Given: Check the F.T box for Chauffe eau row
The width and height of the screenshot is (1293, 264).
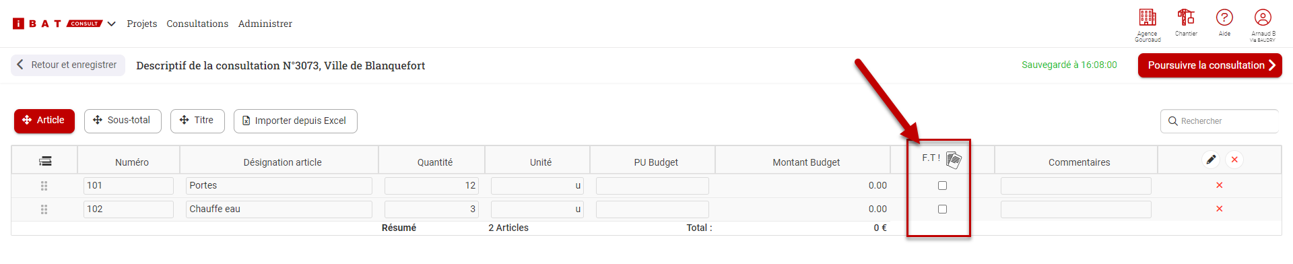Looking at the screenshot, I should pos(942,209).
